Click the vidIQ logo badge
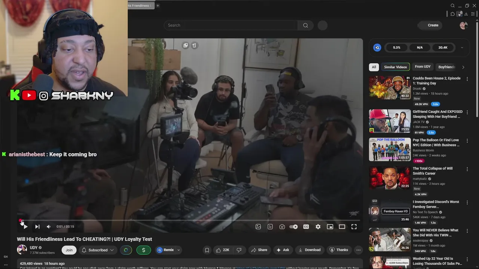Viewport: 479px width, 269px height. [x=377, y=47]
